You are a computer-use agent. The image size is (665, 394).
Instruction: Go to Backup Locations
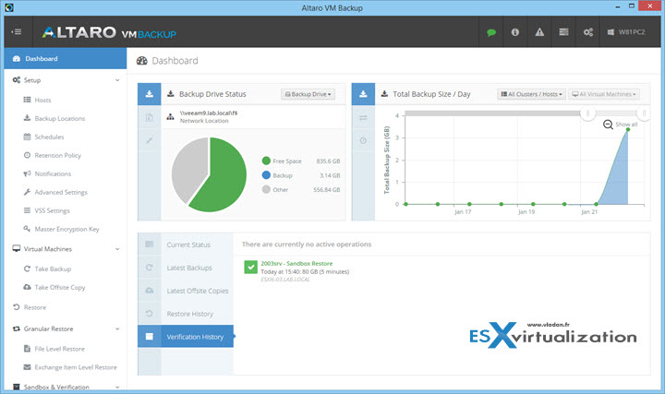coord(60,119)
